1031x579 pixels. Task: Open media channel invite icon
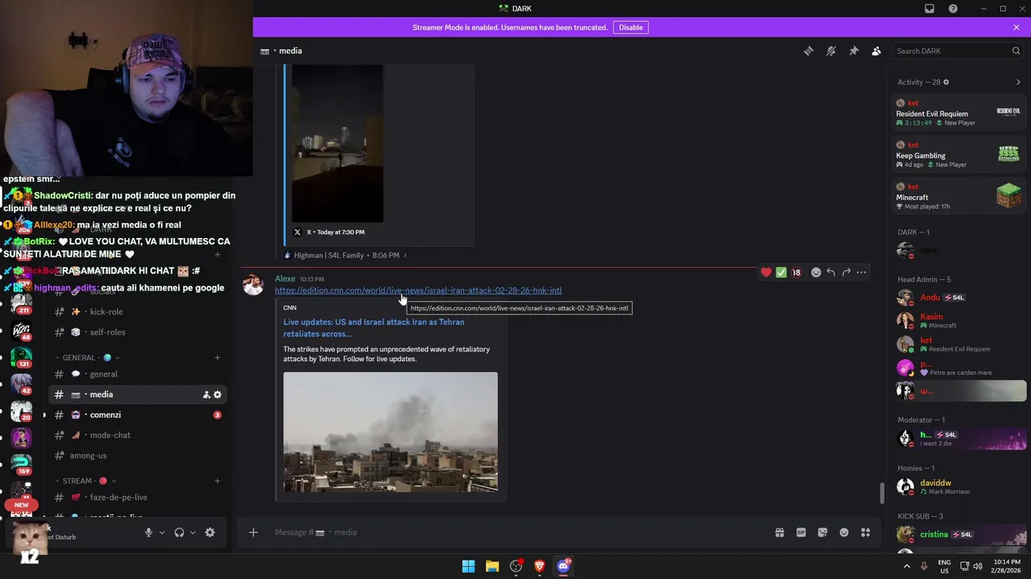coord(206,395)
